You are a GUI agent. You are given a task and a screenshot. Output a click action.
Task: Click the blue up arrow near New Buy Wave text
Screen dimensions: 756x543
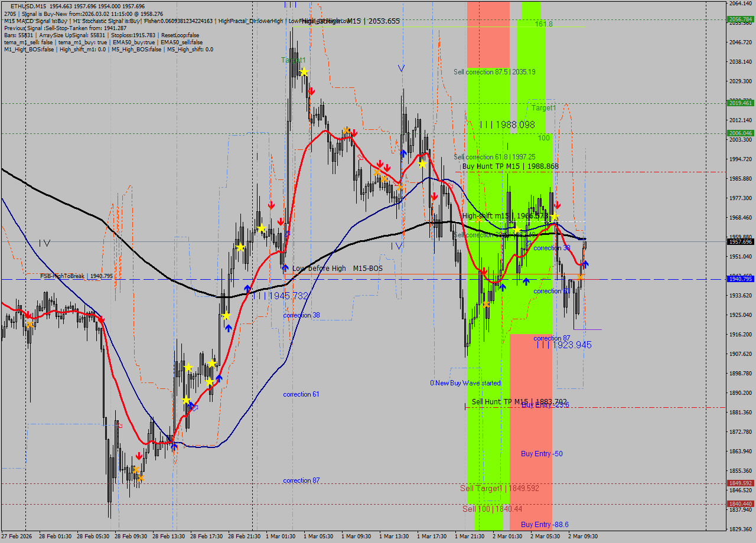tap(503, 287)
